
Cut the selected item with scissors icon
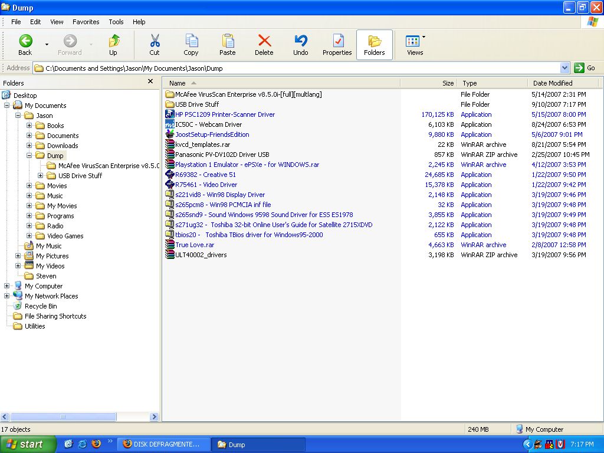(x=155, y=45)
